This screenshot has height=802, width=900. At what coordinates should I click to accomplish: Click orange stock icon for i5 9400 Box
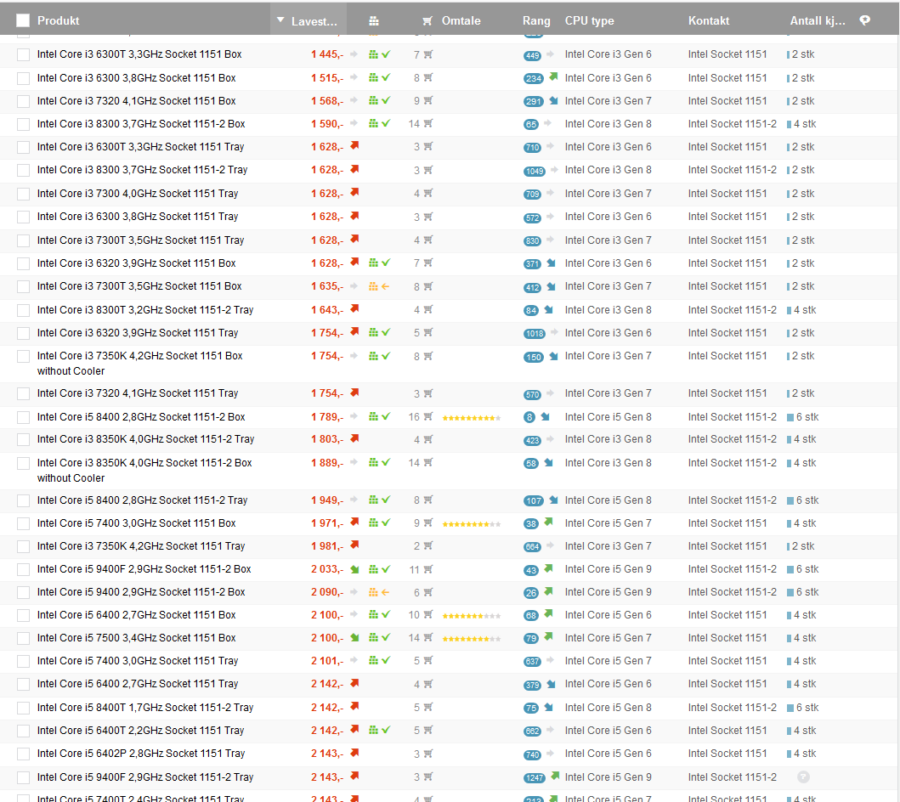[x=379, y=592]
